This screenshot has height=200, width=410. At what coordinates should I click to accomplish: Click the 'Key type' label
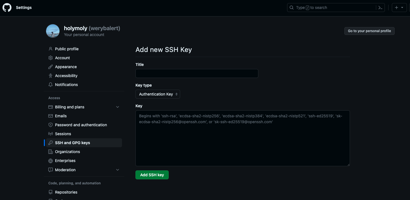tap(144, 85)
